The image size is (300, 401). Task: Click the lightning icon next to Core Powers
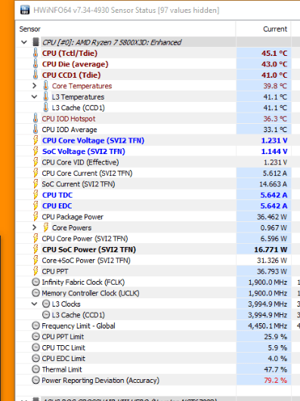coord(46,227)
